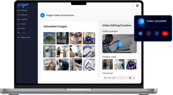Open notifications bell icon
The height and width of the screenshot is (95, 173).
coord(133,6)
